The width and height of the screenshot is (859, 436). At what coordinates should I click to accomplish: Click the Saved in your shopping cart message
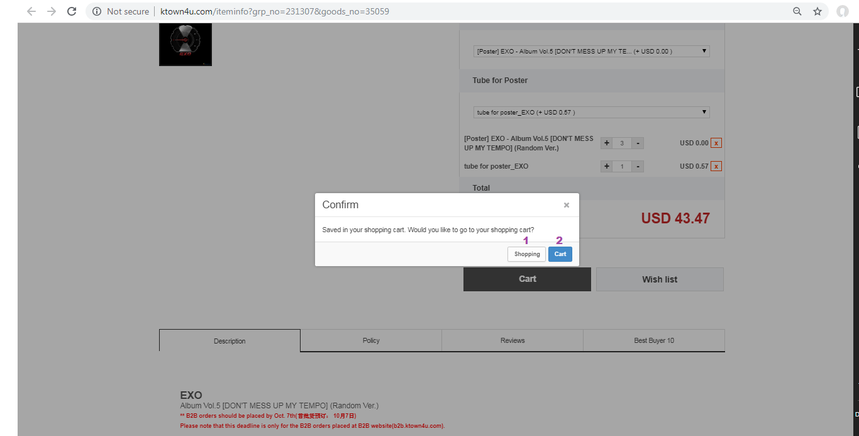coord(428,230)
